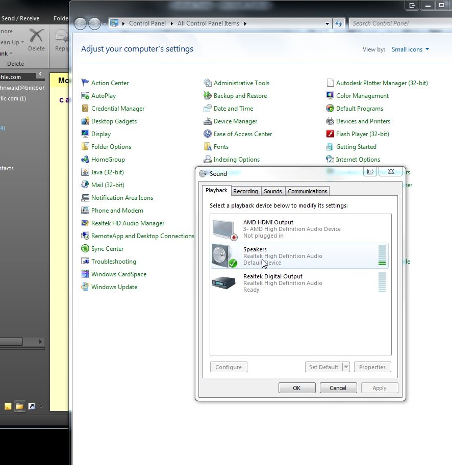Open the Java (32-bit) icon
Viewport: 452px width, 465px height.
click(x=85, y=172)
